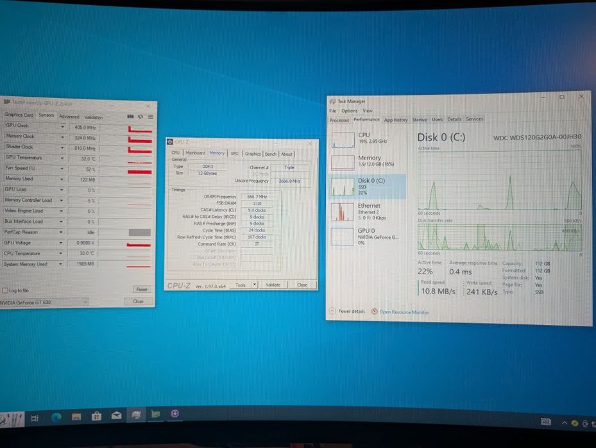Click the Fewer details chevron icon
Viewport: 596px width, 448px height.
[332, 311]
